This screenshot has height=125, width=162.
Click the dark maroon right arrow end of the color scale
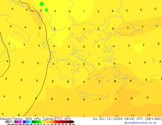pyautogui.click(x=73, y=122)
